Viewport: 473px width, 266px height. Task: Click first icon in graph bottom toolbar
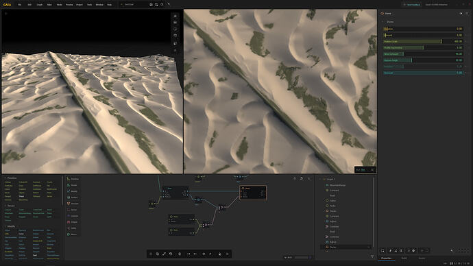[x=151, y=254]
